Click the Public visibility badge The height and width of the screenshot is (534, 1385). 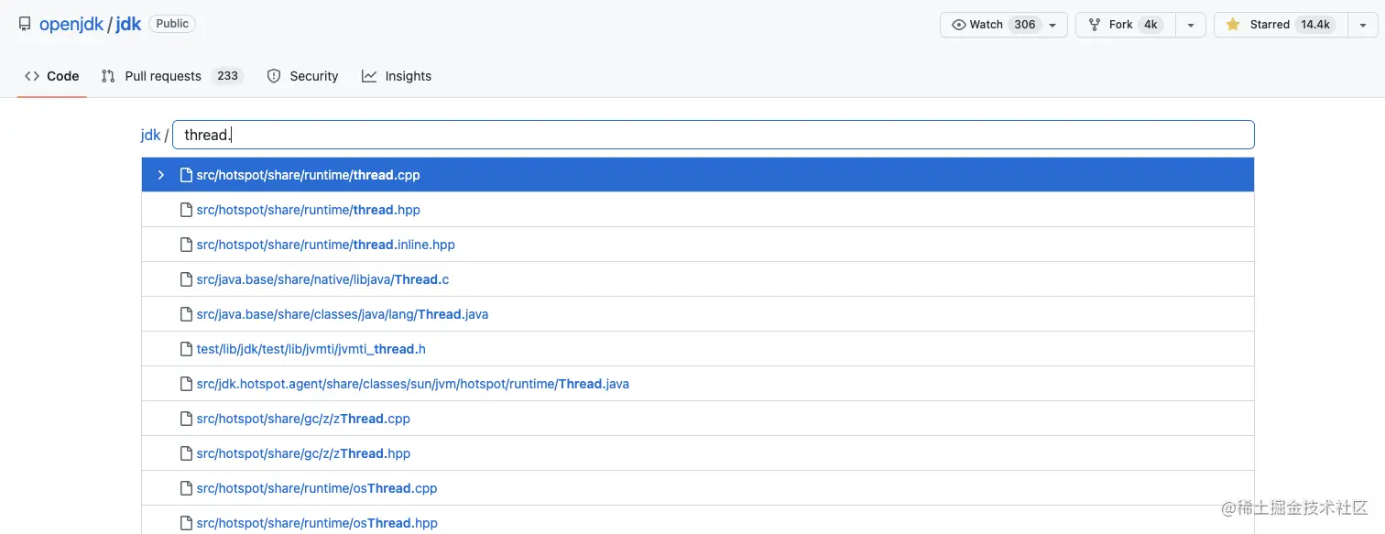172,24
